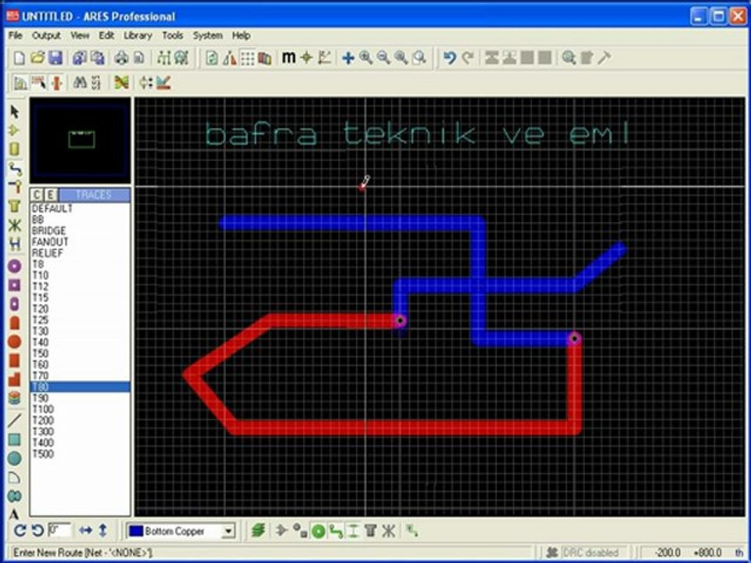Select the zone placement mode tool
Screen dimensions: 751x563
tap(14, 206)
